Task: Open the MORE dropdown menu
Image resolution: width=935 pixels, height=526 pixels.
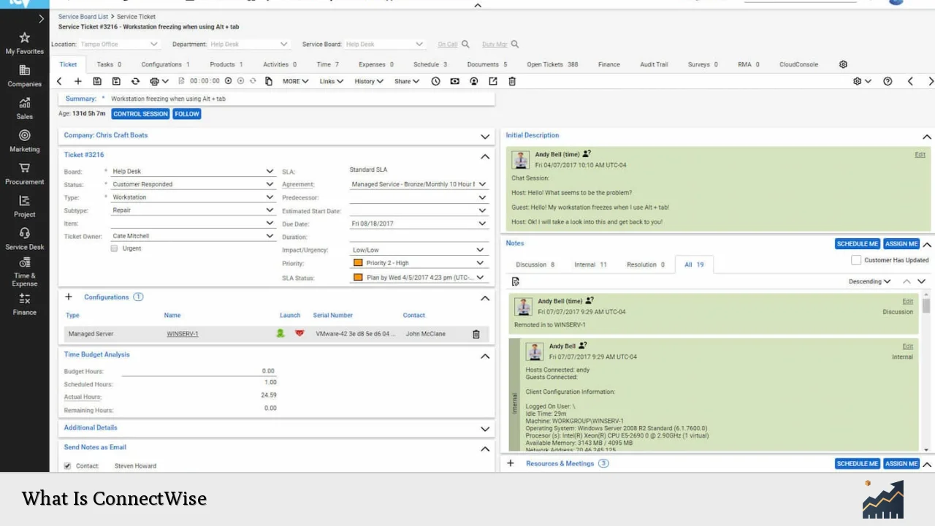Action: coord(296,81)
